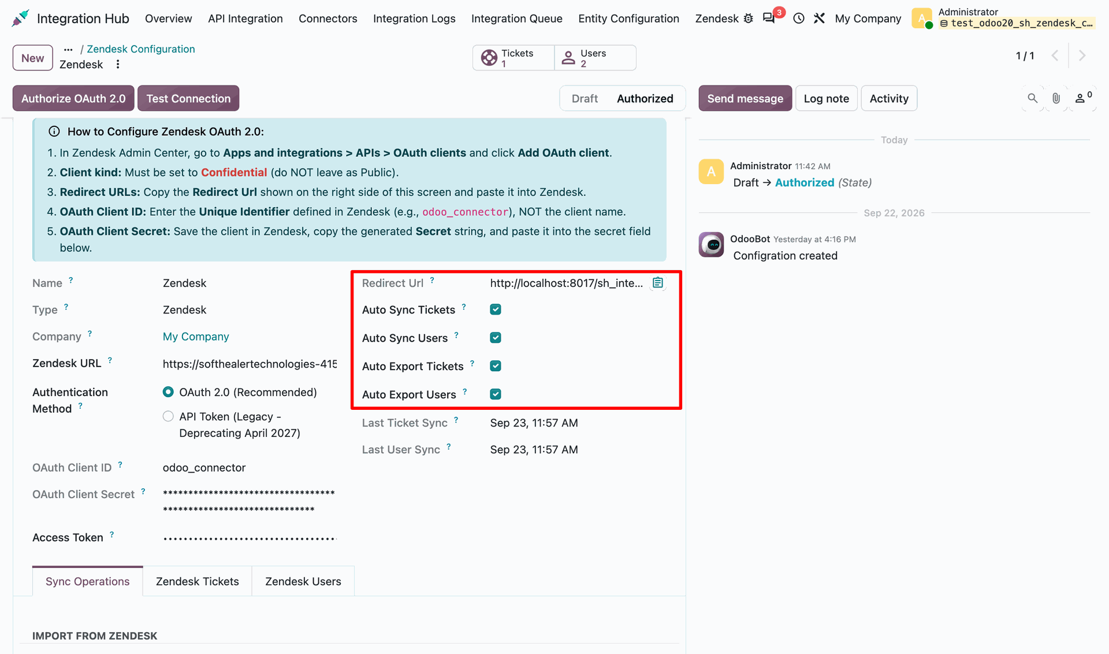Toggle the Auto Export Tickets checkbox
This screenshot has height=654, width=1109.
point(496,366)
